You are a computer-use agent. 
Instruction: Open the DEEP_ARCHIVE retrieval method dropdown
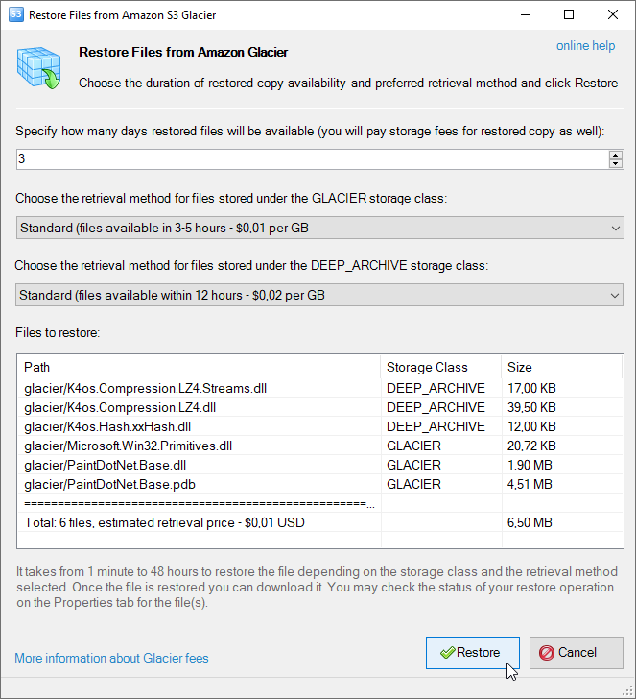tap(318, 295)
